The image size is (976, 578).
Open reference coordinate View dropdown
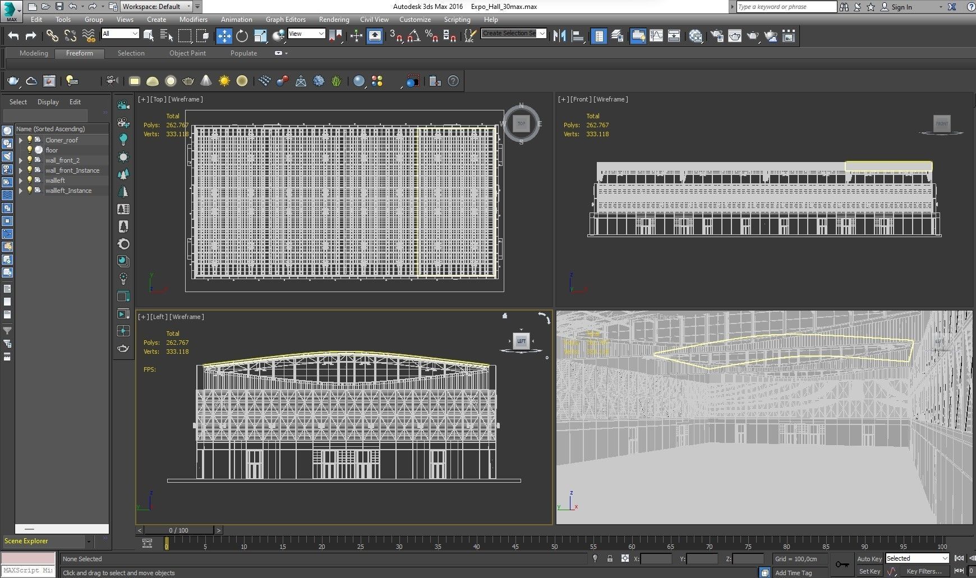pyautogui.click(x=306, y=34)
